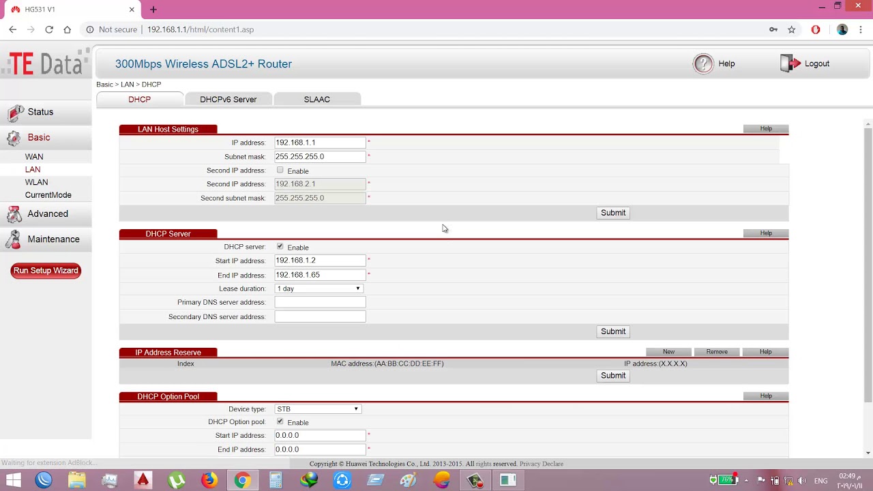The image size is (873, 491).
Task: Show hidden system tray icons
Action: click(x=747, y=481)
